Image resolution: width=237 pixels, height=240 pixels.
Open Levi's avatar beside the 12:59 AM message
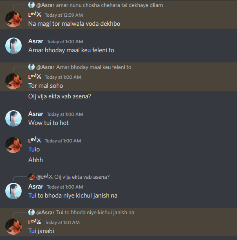click(x=13, y=19)
